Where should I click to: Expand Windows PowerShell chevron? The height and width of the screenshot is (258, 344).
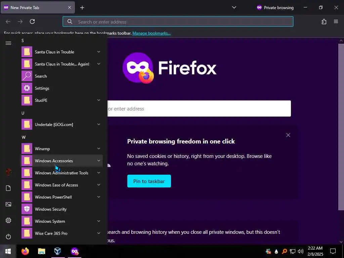[99, 197]
